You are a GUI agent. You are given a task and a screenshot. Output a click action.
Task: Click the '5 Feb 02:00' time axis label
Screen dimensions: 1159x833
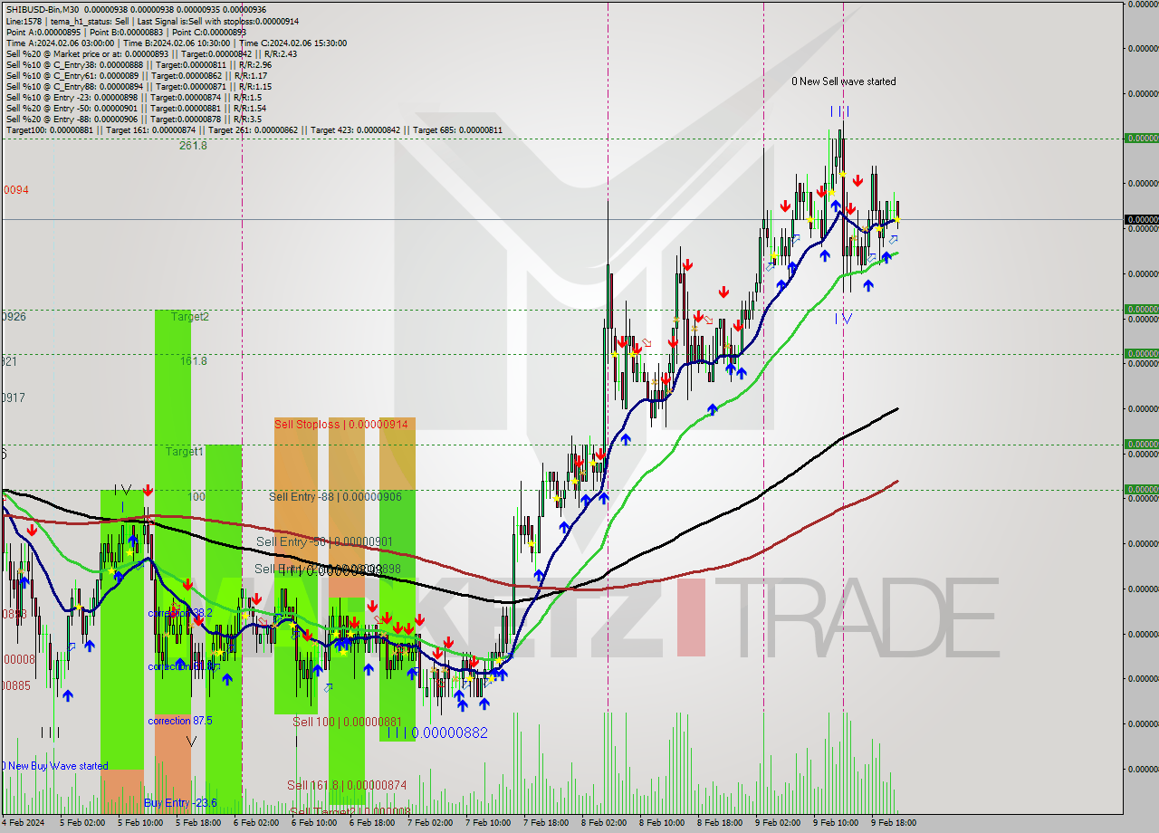[x=82, y=823]
